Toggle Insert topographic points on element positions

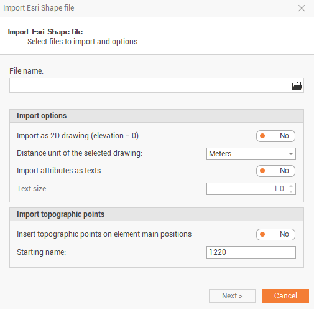tap(275, 234)
